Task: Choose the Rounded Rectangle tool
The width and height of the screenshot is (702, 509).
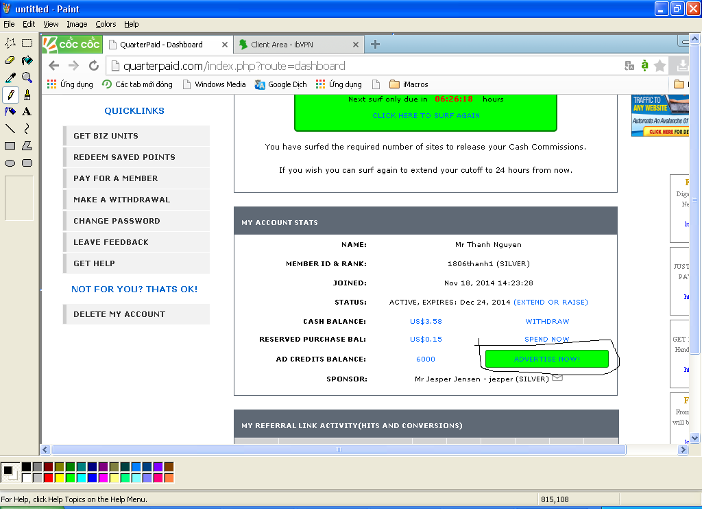Action: 27,163
